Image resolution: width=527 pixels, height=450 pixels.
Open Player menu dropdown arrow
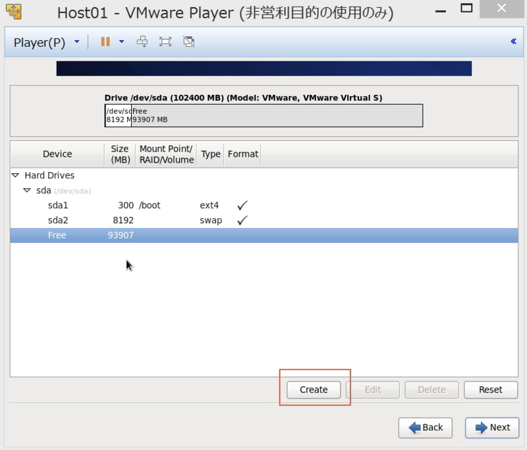pyautogui.click(x=77, y=42)
